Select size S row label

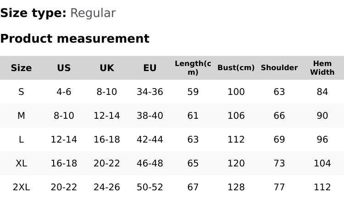[21, 92]
